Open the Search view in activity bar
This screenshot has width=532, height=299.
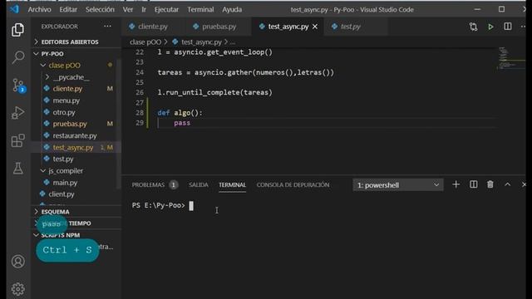coord(17,57)
